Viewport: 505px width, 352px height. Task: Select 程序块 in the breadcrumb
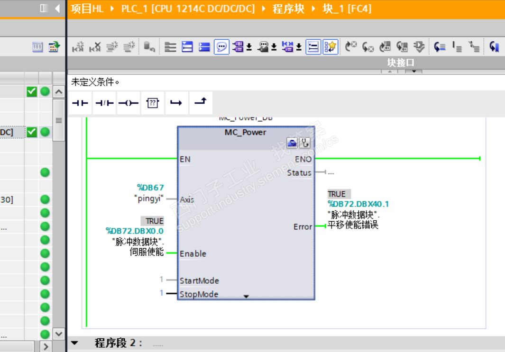point(288,9)
